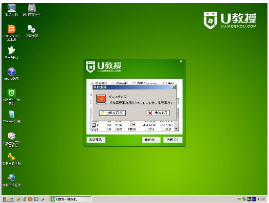Click the U教授 logo in installer window
269x203 pixels.
pos(104,67)
